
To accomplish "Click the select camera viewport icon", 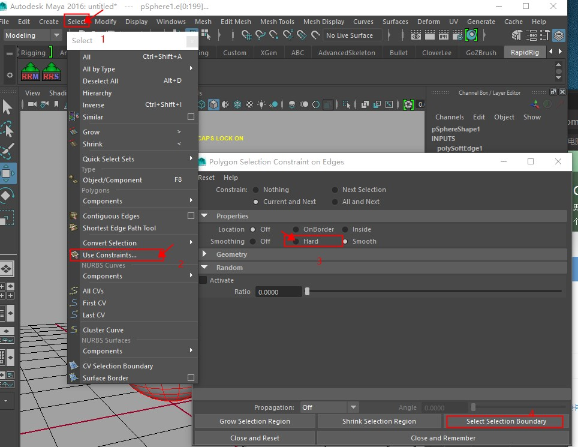I will tap(32, 104).
